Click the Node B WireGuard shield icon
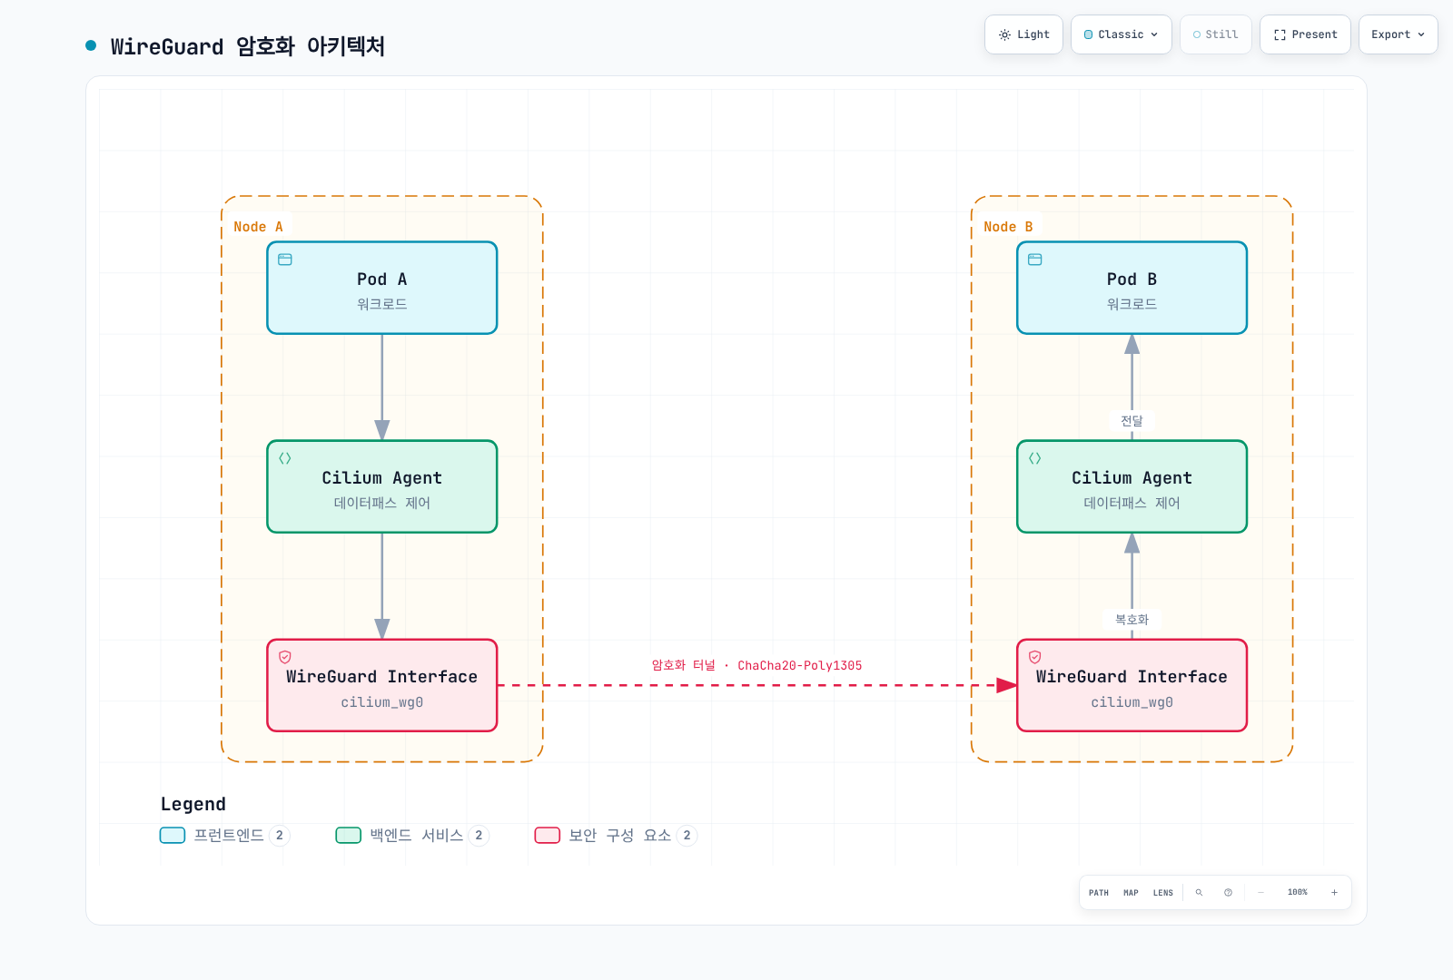The width and height of the screenshot is (1453, 980). (x=1035, y=657)
